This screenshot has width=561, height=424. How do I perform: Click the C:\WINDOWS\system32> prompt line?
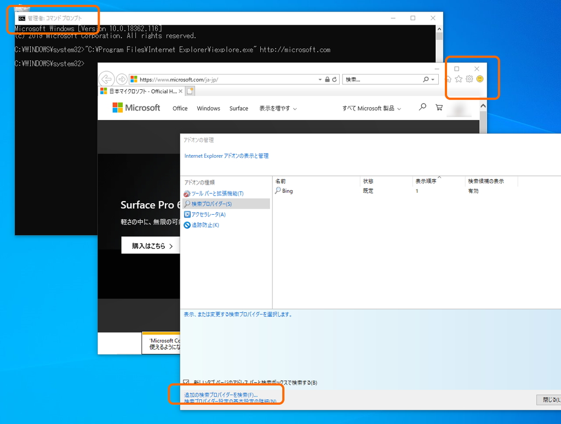click(x=49, y=64)
